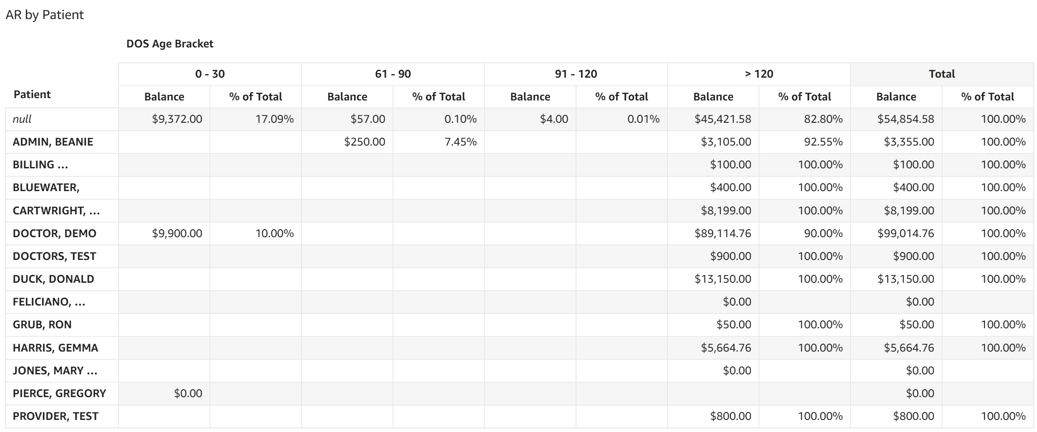This screenshot has height=432, width=1037.
Task: Click the HARRIS, GEMMA row label
Action: (x=55, y=348)
